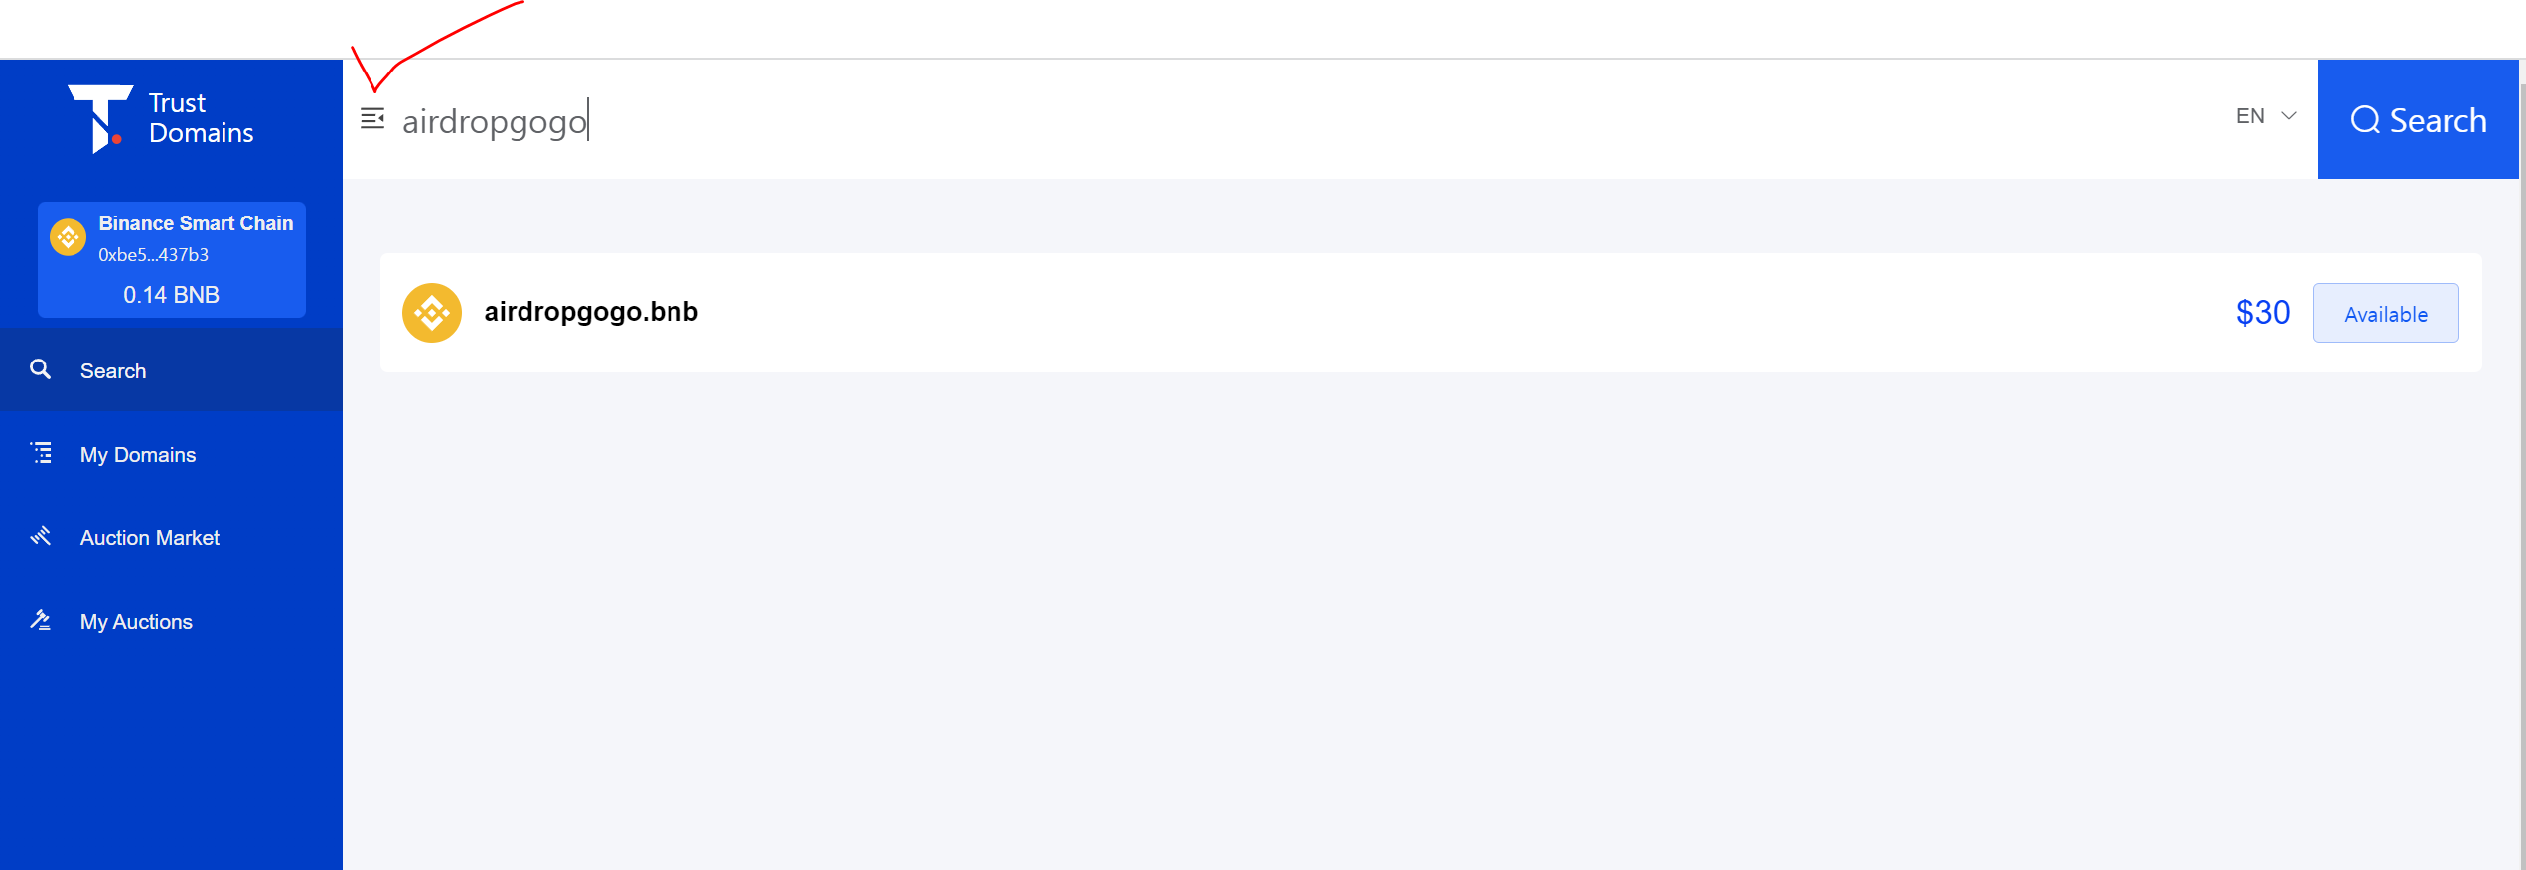
Task: Click the blue Search button
Action: [2418, 119]
